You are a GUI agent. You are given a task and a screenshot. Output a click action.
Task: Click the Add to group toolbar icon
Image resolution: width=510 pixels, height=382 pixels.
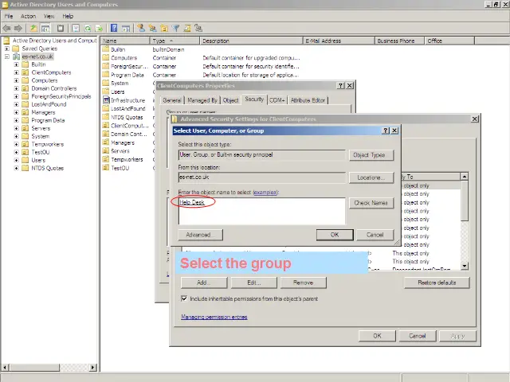pos(198,29)
